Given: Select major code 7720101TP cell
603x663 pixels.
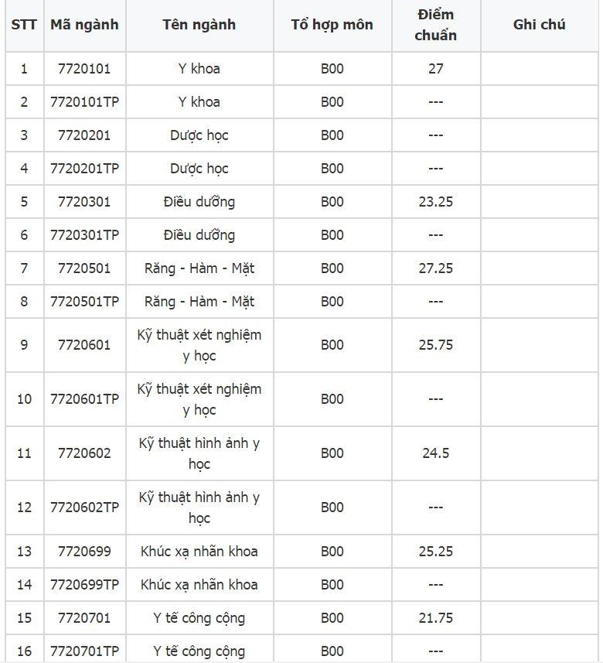Looking at the screenshot, I should coord(84,102).
